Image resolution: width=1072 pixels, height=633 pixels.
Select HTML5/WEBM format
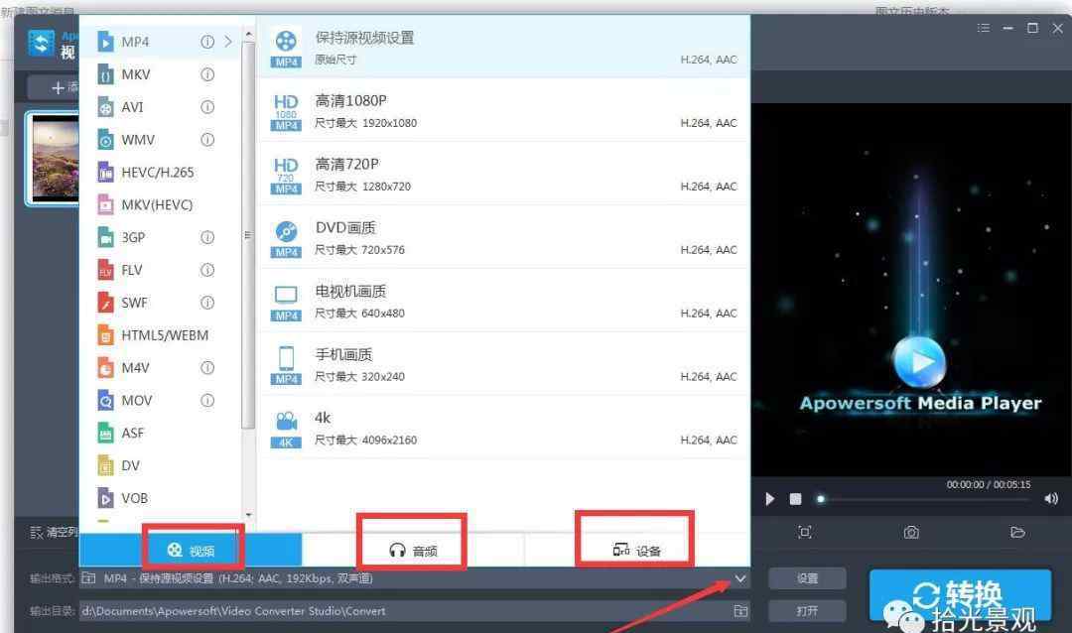tap(160, 335)
